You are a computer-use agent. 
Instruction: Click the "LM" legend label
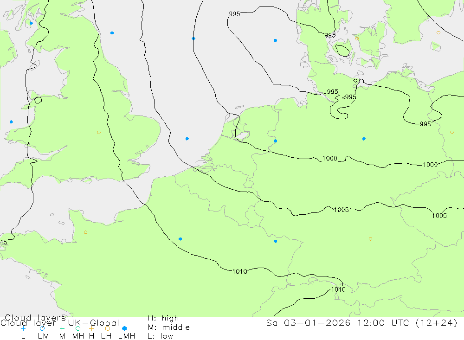coord(44,336)
